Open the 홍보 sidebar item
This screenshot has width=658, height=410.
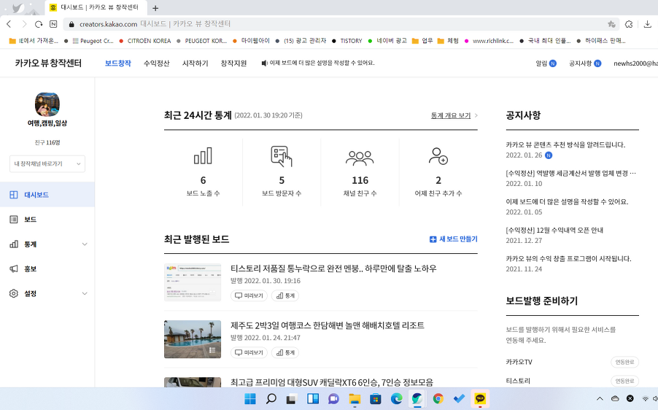pyautogui.click(x=47, y=268)
